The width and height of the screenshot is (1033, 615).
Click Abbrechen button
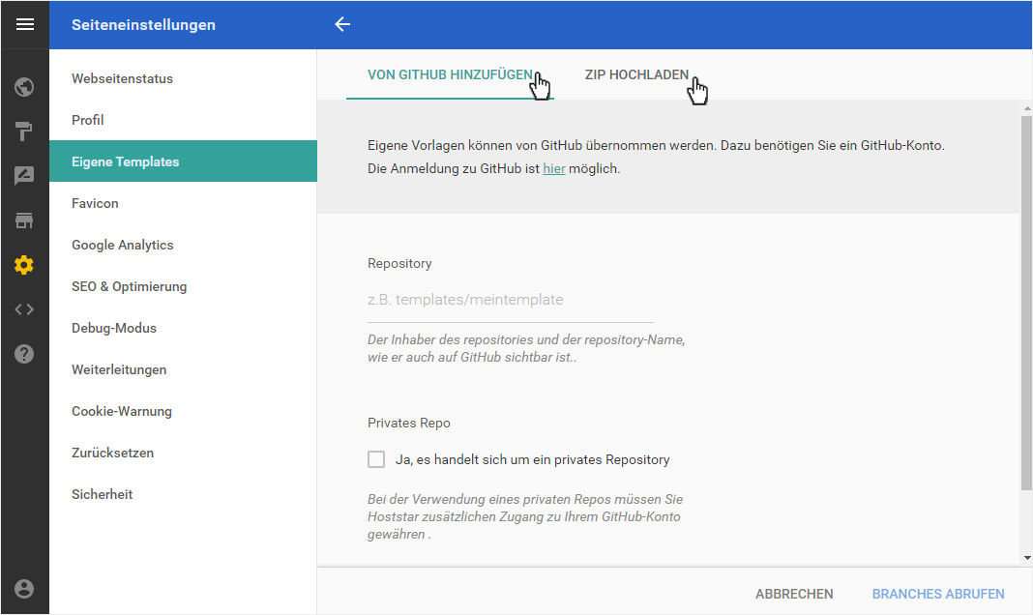pyautogui.click(x=794, y=594)
